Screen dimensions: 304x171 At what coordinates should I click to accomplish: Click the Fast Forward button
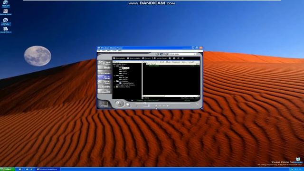(164, 105)
